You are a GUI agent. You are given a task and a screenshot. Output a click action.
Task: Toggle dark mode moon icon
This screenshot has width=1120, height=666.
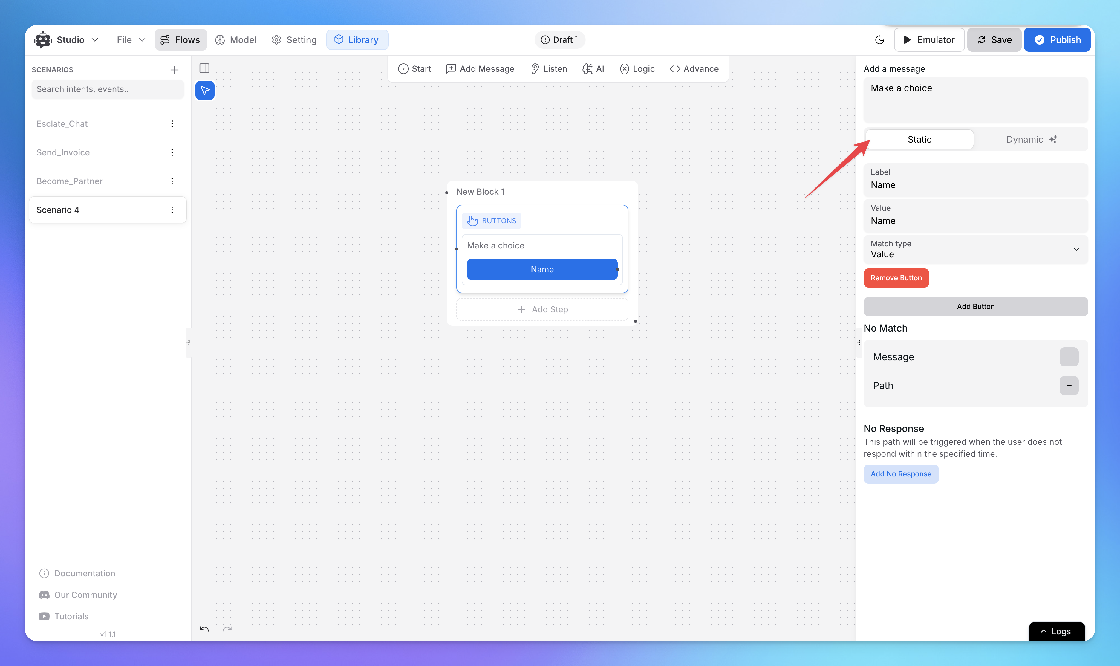pos(879,40)
